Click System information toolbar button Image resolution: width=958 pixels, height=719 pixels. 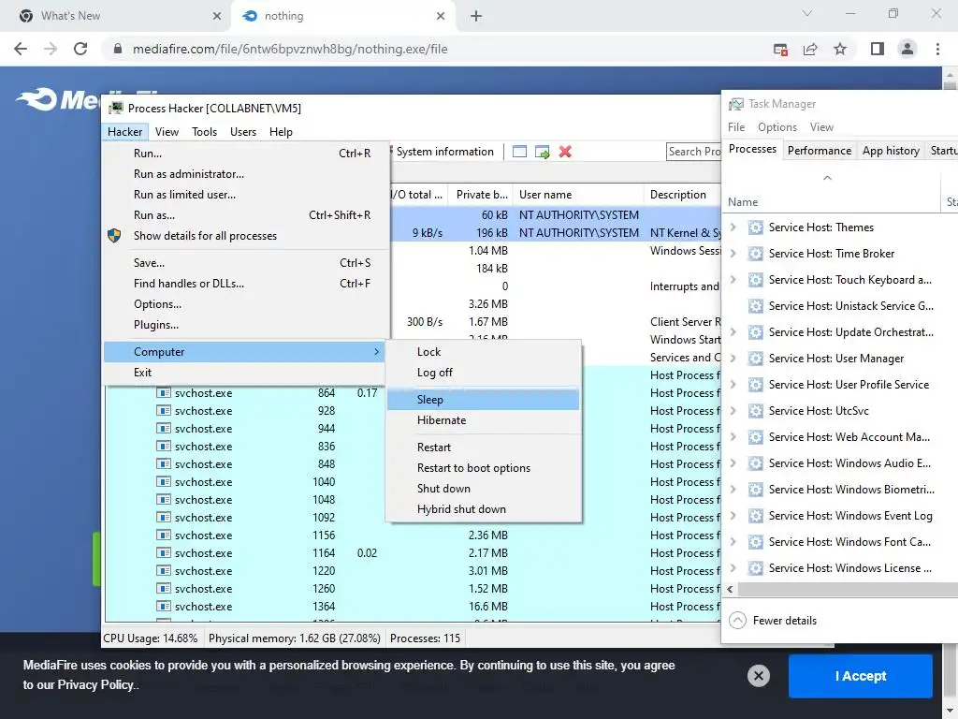point(444,152)
